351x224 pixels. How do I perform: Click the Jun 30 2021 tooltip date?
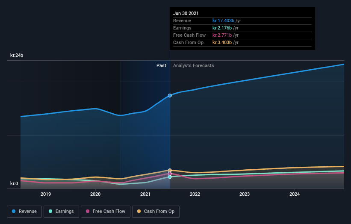[x=186, y=13]
